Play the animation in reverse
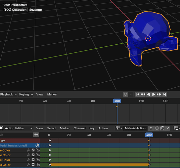Image resolution: width=180 pixels, height=168 pixels. tap(148, 94)
